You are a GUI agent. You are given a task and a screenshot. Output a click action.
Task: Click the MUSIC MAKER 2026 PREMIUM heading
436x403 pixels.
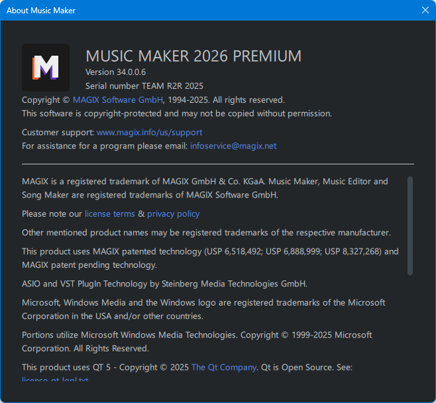coord(193,56)
